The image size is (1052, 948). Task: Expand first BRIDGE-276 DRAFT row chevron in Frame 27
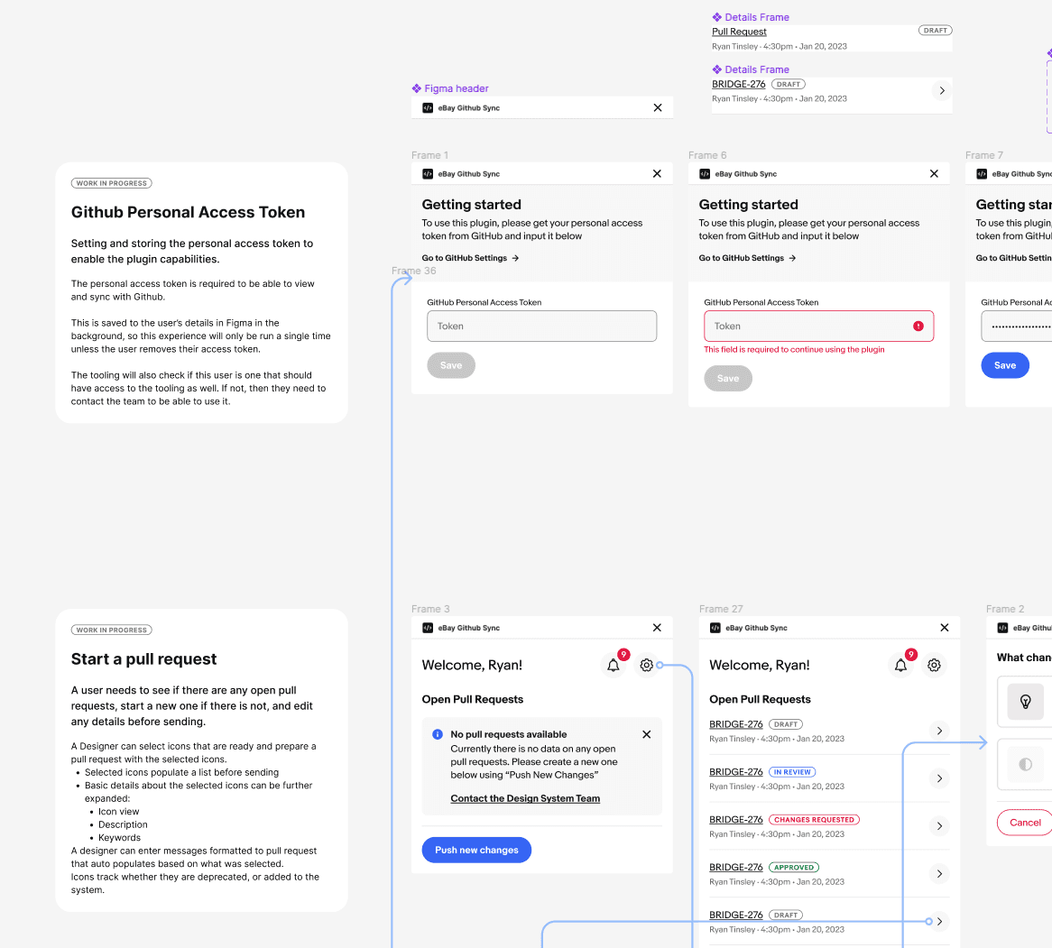pos(939,731)
